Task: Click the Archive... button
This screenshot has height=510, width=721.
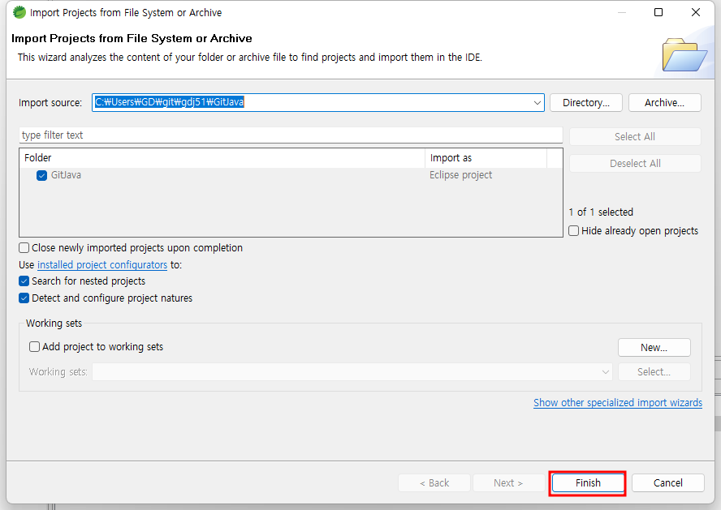Action: [664, 102]
